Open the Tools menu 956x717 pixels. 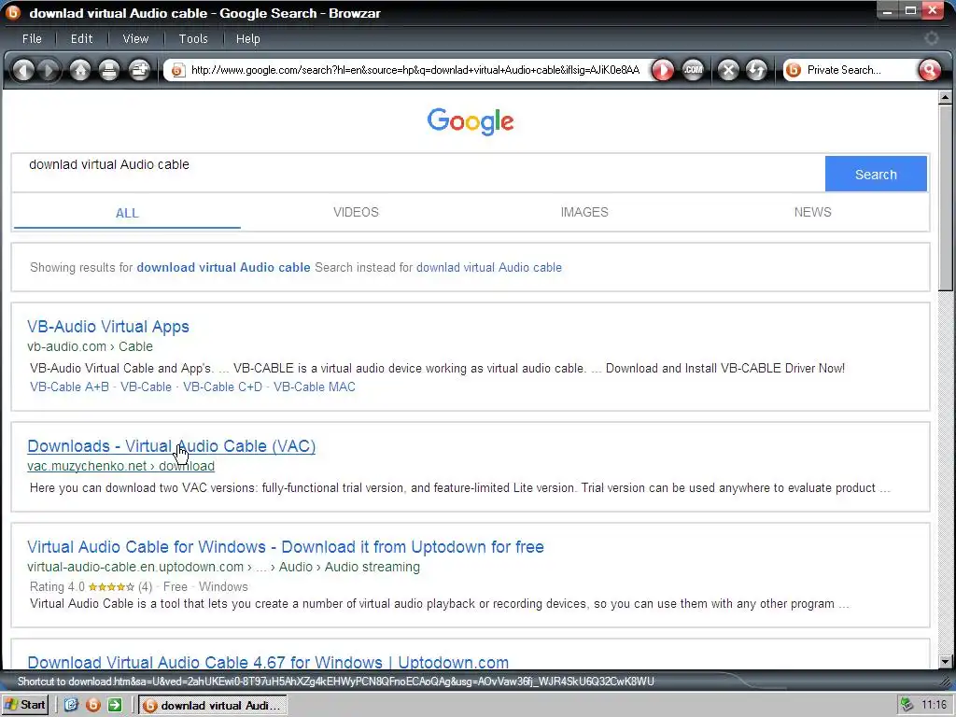[x=193, y=38]
